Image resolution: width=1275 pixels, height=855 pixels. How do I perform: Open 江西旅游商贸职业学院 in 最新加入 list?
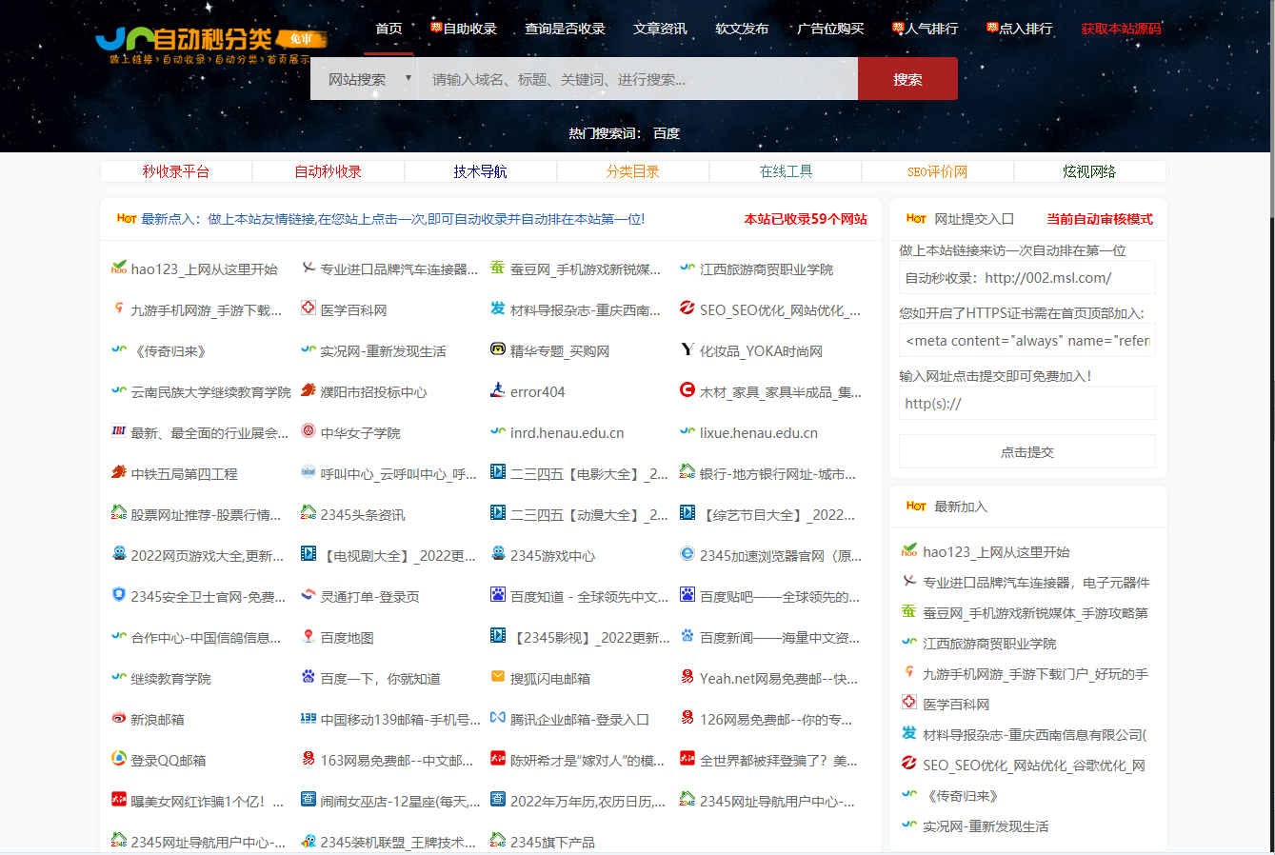pos(989,644)
